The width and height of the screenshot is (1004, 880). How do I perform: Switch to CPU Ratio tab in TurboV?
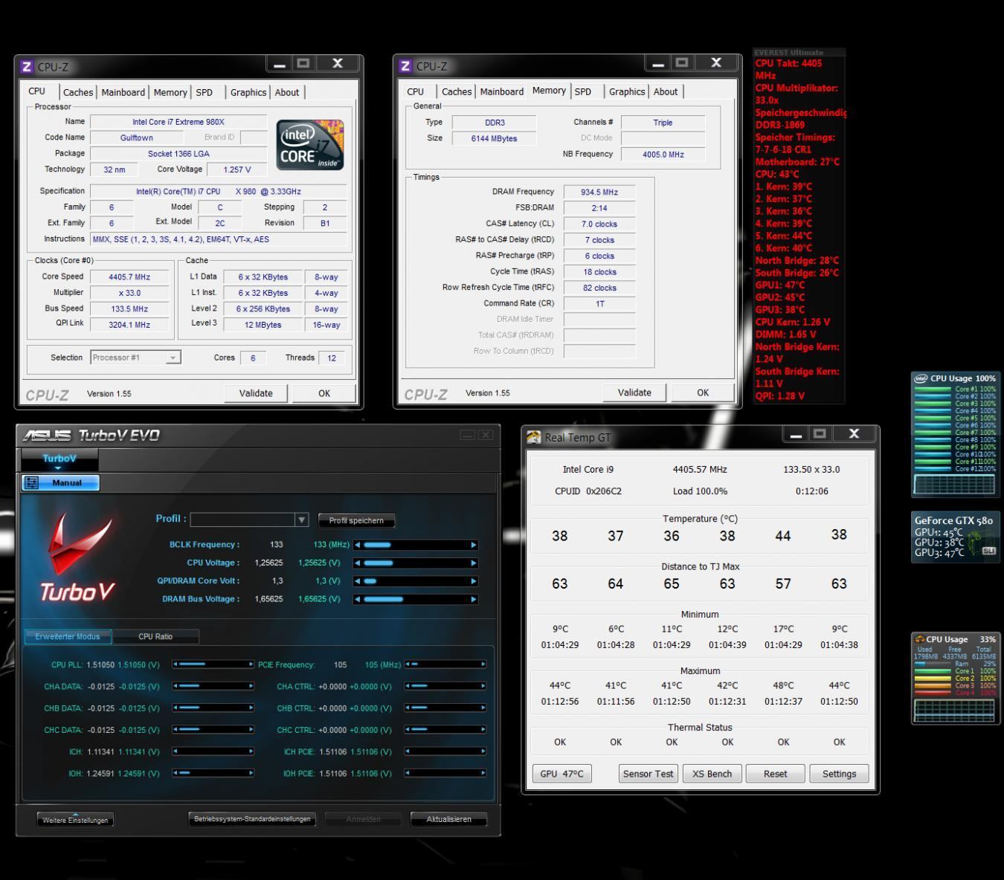(155, 636)
